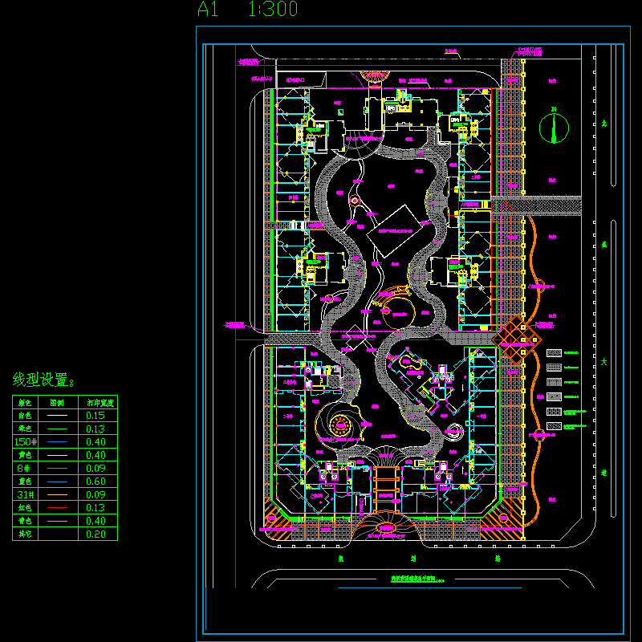Click the green north arrow compass symbol

pos(554,128)
